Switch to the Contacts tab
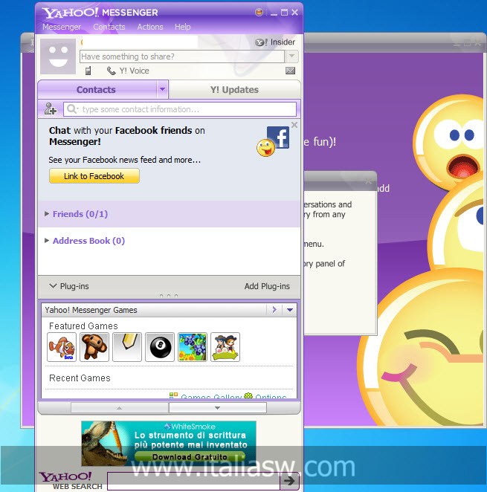 97,90
